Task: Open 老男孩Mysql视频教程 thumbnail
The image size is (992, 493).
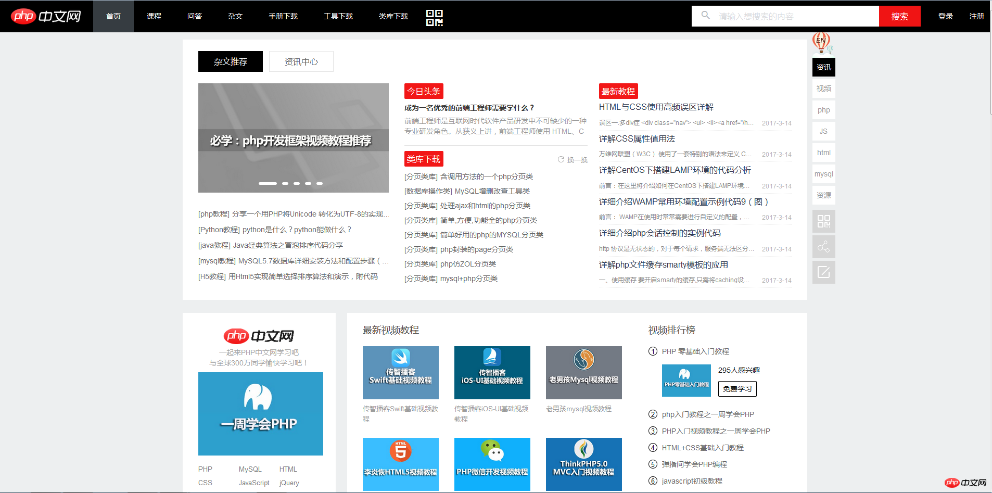Action: [x=584, y=373]
